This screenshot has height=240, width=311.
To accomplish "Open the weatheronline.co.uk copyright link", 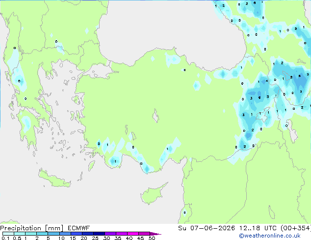I will pos(270,236).
